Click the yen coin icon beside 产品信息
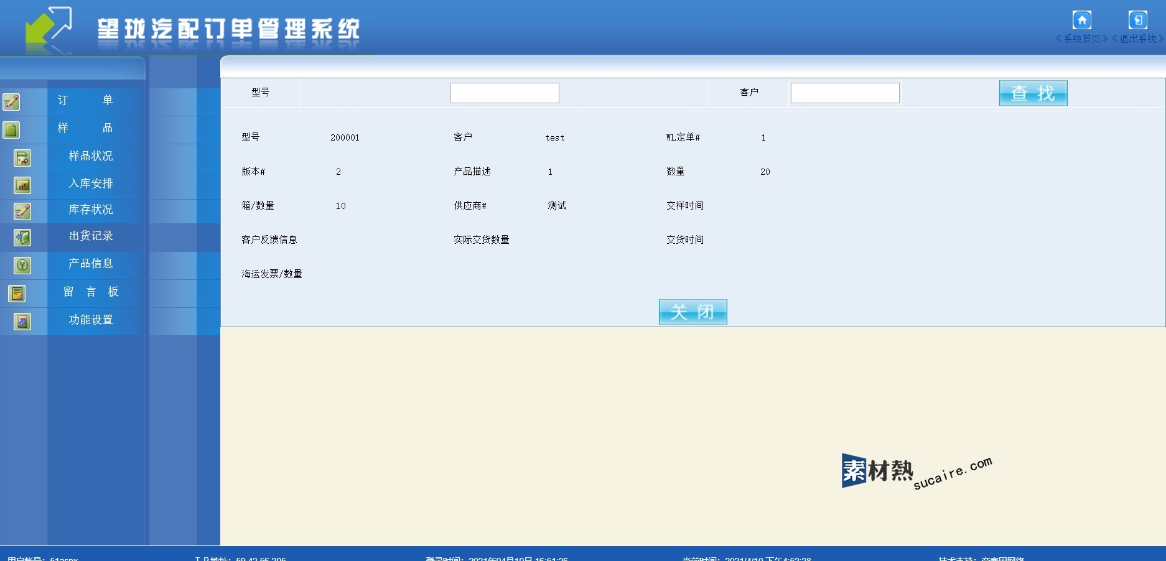The width and height of the screenshot is (1166, 561). pyautogui.click(x=22, y=266)
